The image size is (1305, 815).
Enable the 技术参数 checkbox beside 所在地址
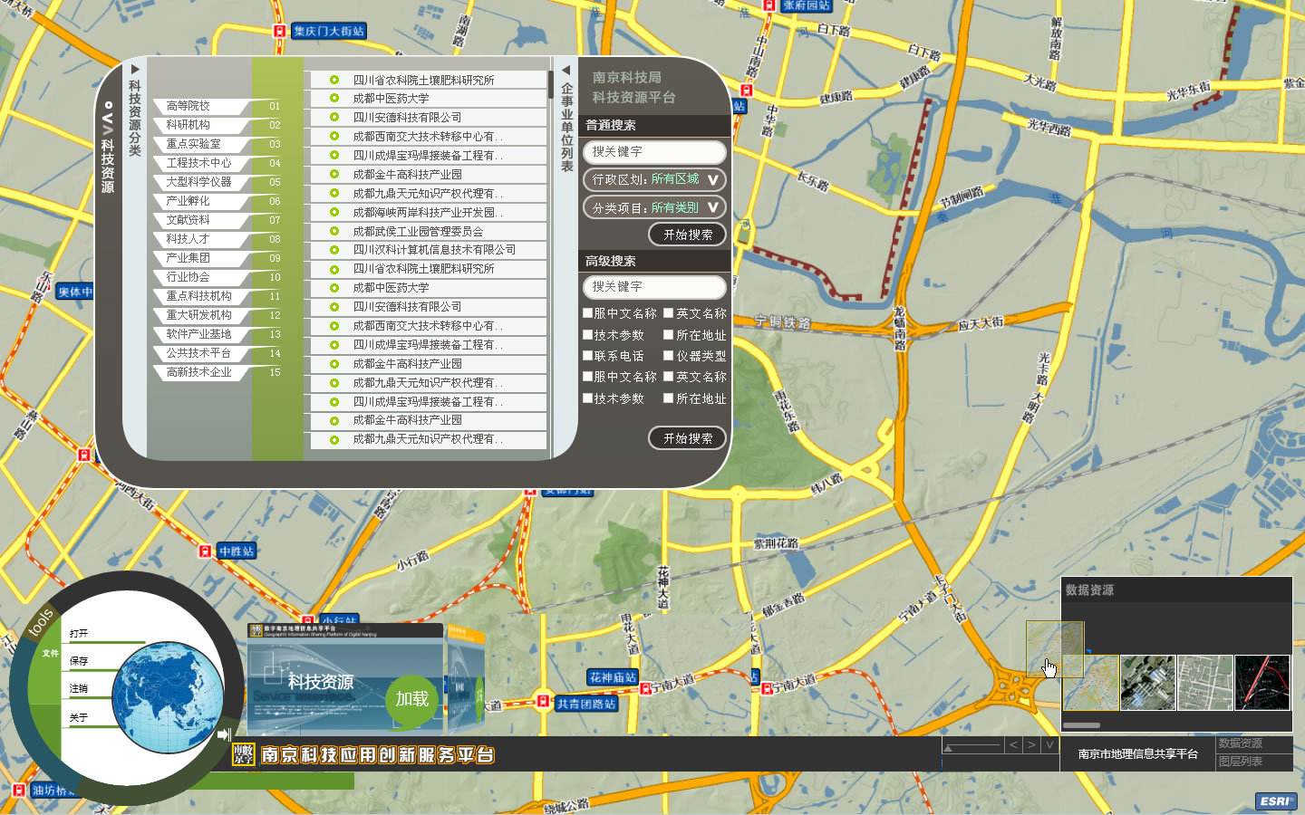point(587,335)
